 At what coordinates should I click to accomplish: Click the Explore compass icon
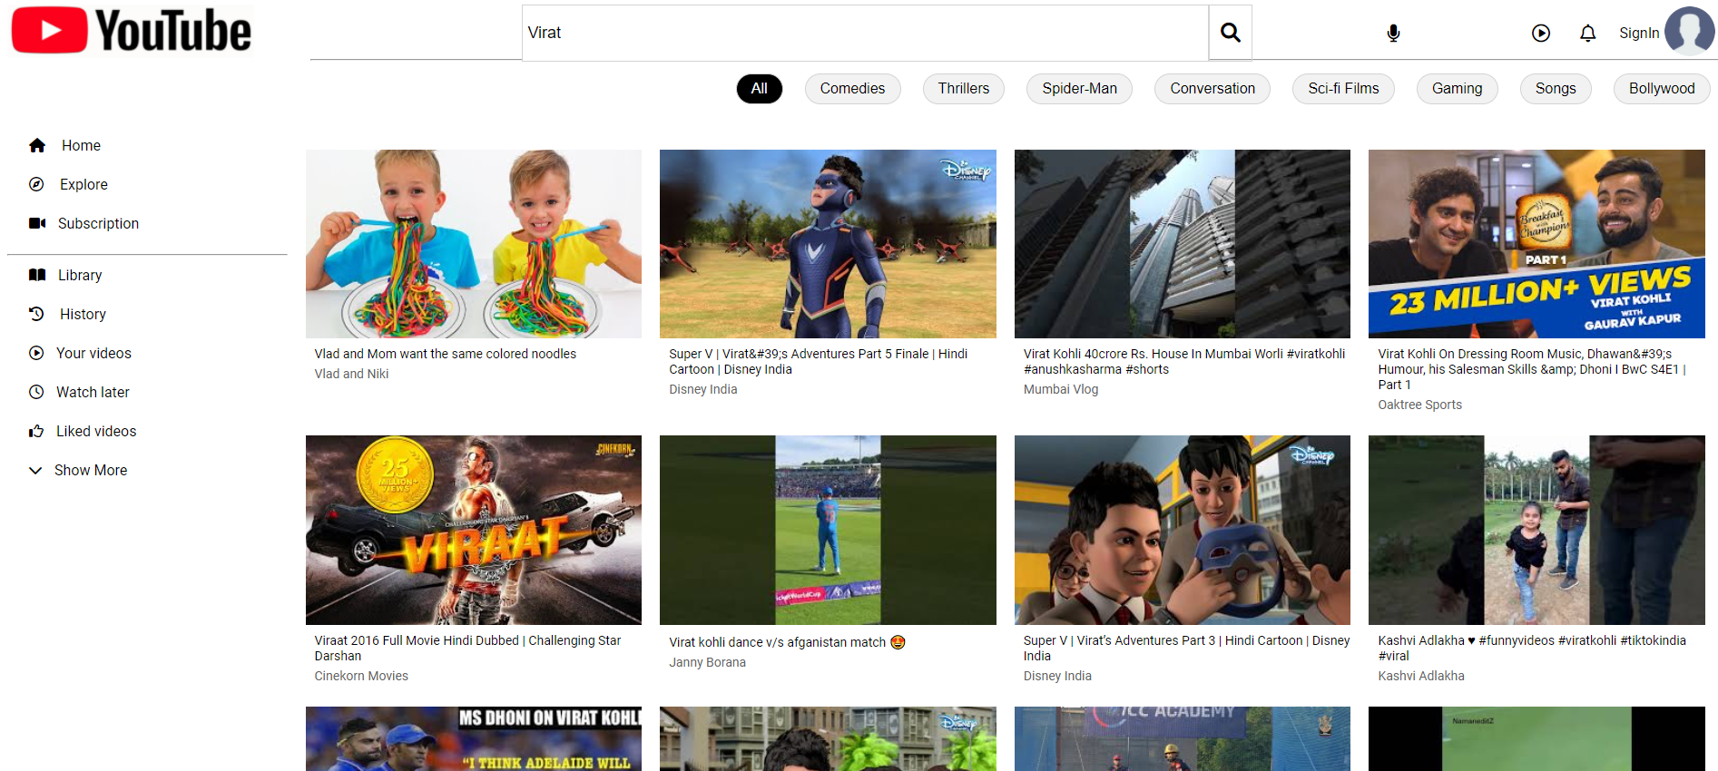pos(36,184)
